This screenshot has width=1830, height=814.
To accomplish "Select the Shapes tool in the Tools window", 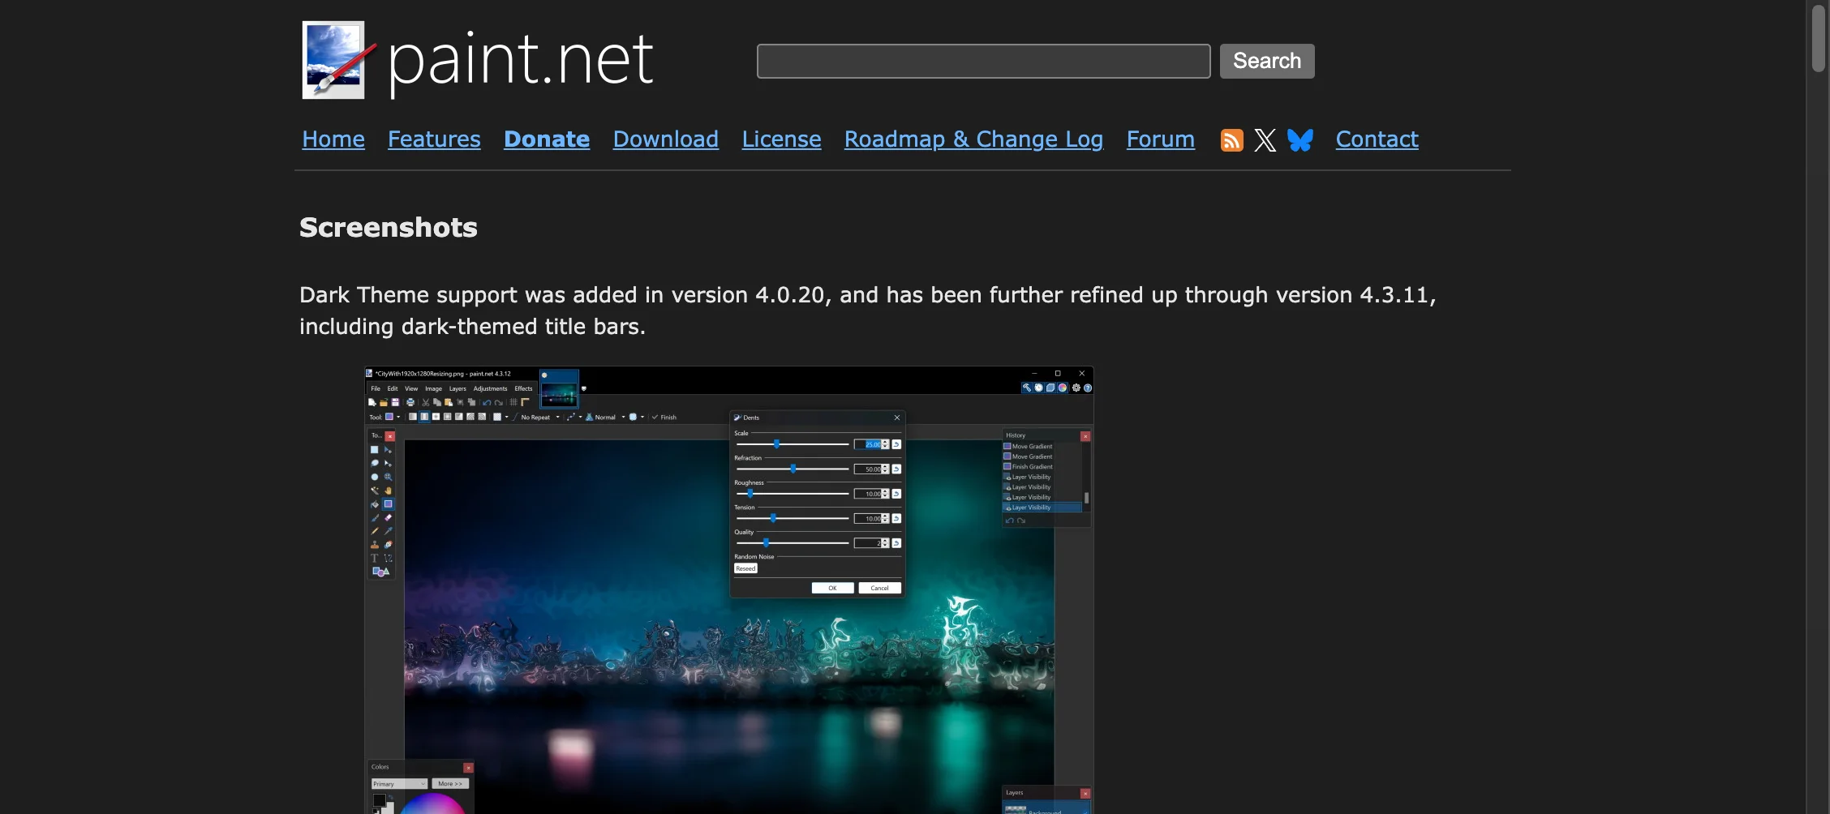I will [380, 572].
